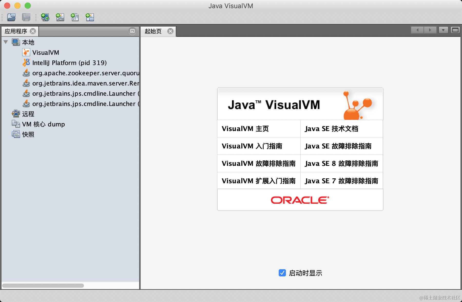
Task: Select the 远程 tree row label
Action: pyautogui.click(x=28, y=114)
